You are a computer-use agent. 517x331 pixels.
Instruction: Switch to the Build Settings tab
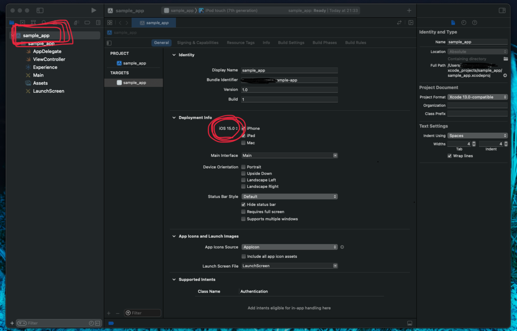tap(291, 43)
